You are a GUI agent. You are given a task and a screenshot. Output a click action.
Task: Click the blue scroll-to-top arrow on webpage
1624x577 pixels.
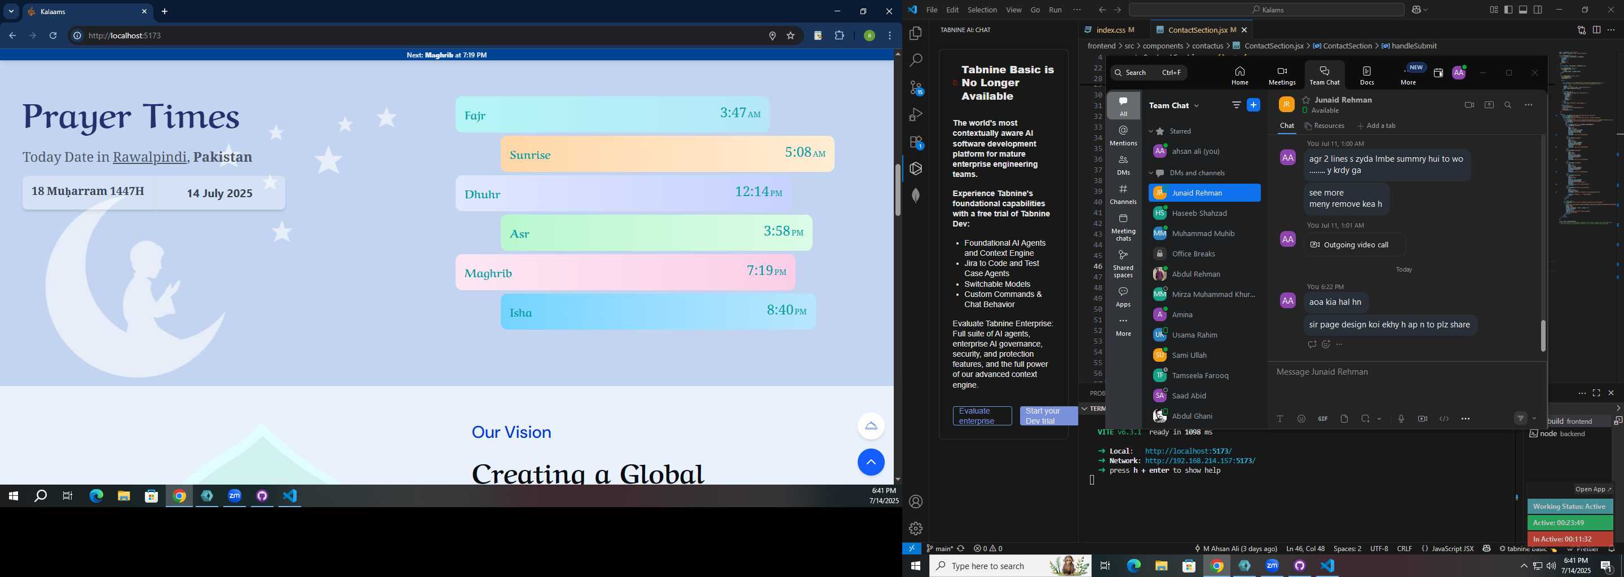tap(871, 463)
